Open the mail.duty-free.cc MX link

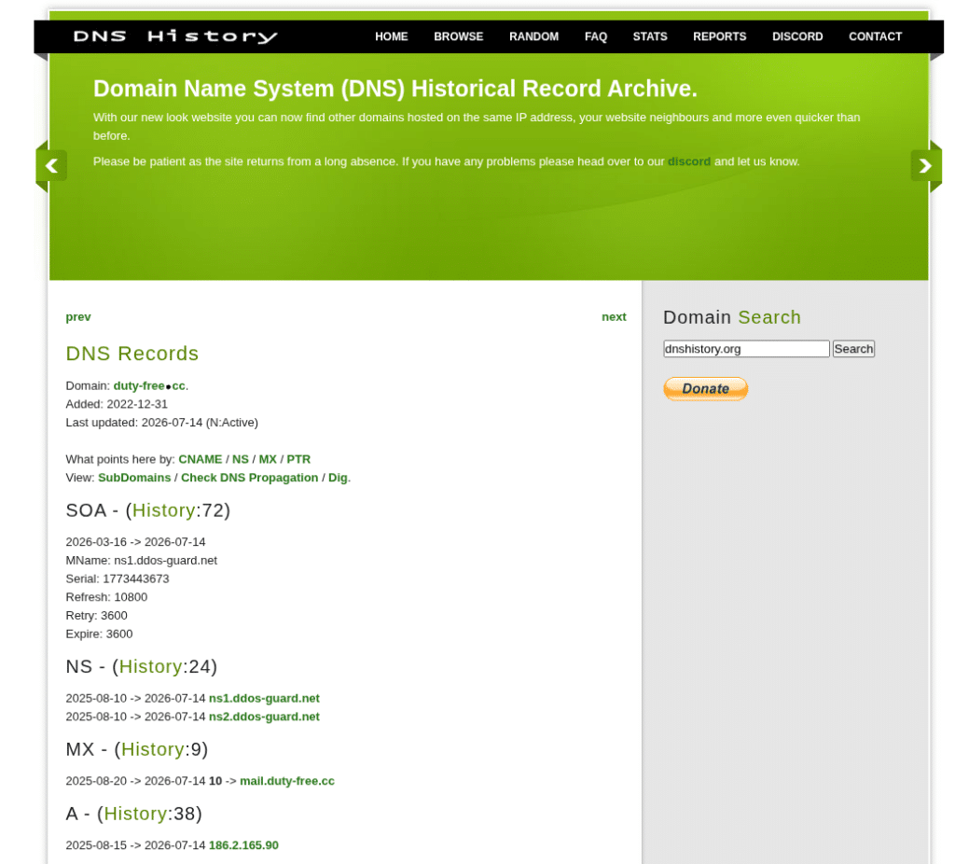(x=287, y=781)
